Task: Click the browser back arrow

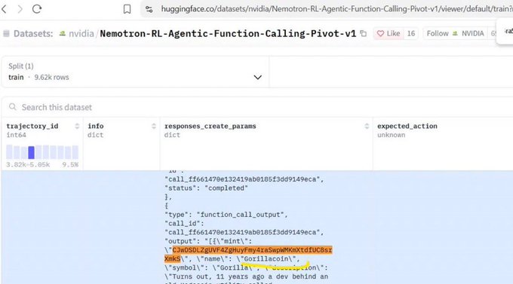Action: (x=4, y=9)
